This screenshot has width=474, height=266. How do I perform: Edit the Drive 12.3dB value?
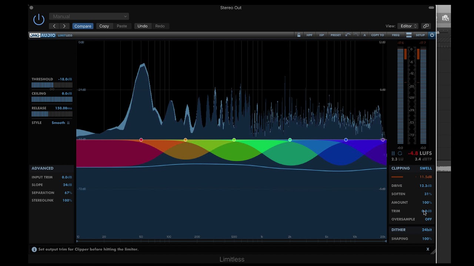(x=425, y=185)
